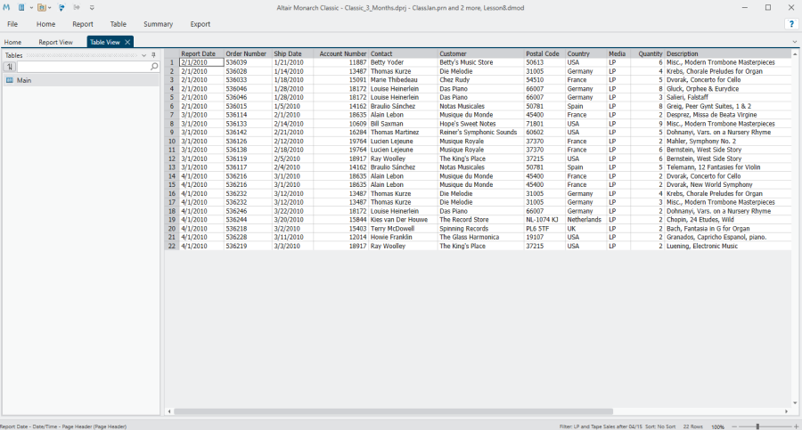Click the horizontal scrollbar thumb
802x430 pixels.
coord(393,411)
